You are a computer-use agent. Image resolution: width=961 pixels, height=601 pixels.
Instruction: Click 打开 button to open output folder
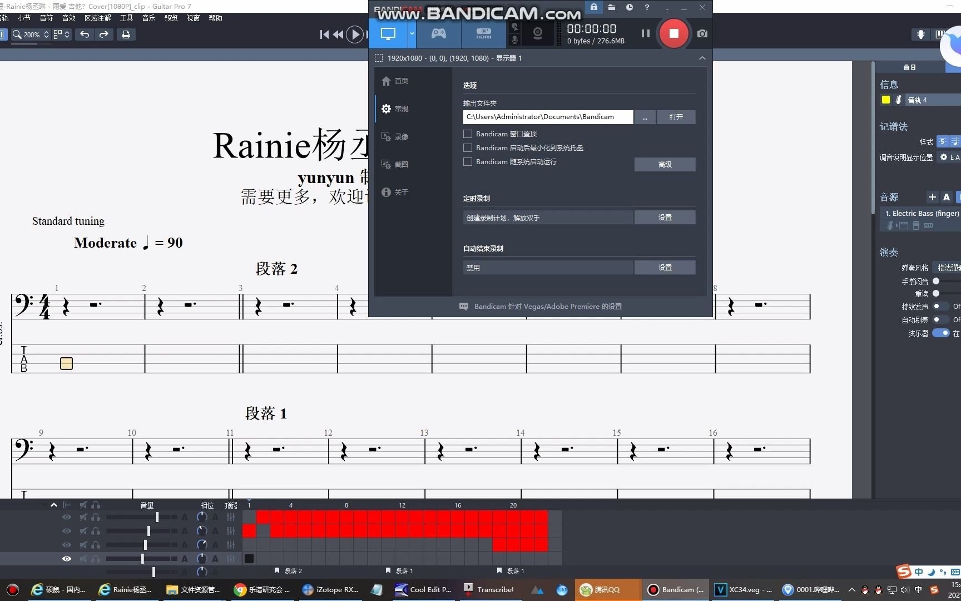pos(676,117)
